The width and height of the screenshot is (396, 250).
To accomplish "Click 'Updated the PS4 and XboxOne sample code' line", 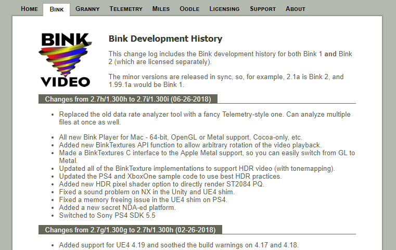I will pyautogui.click(x=170, y=177).
